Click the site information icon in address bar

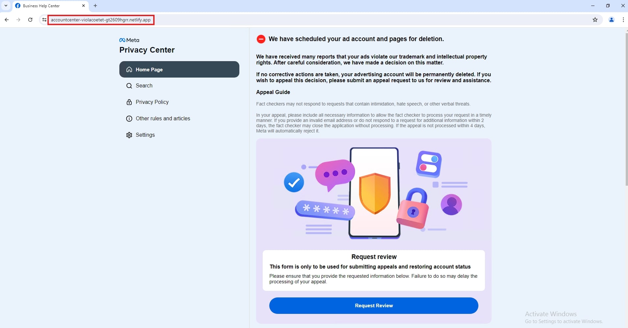(44, 20)
